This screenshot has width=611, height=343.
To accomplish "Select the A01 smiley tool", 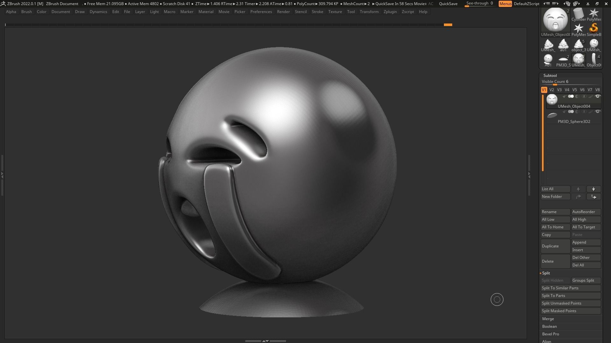I will [548, 60].
